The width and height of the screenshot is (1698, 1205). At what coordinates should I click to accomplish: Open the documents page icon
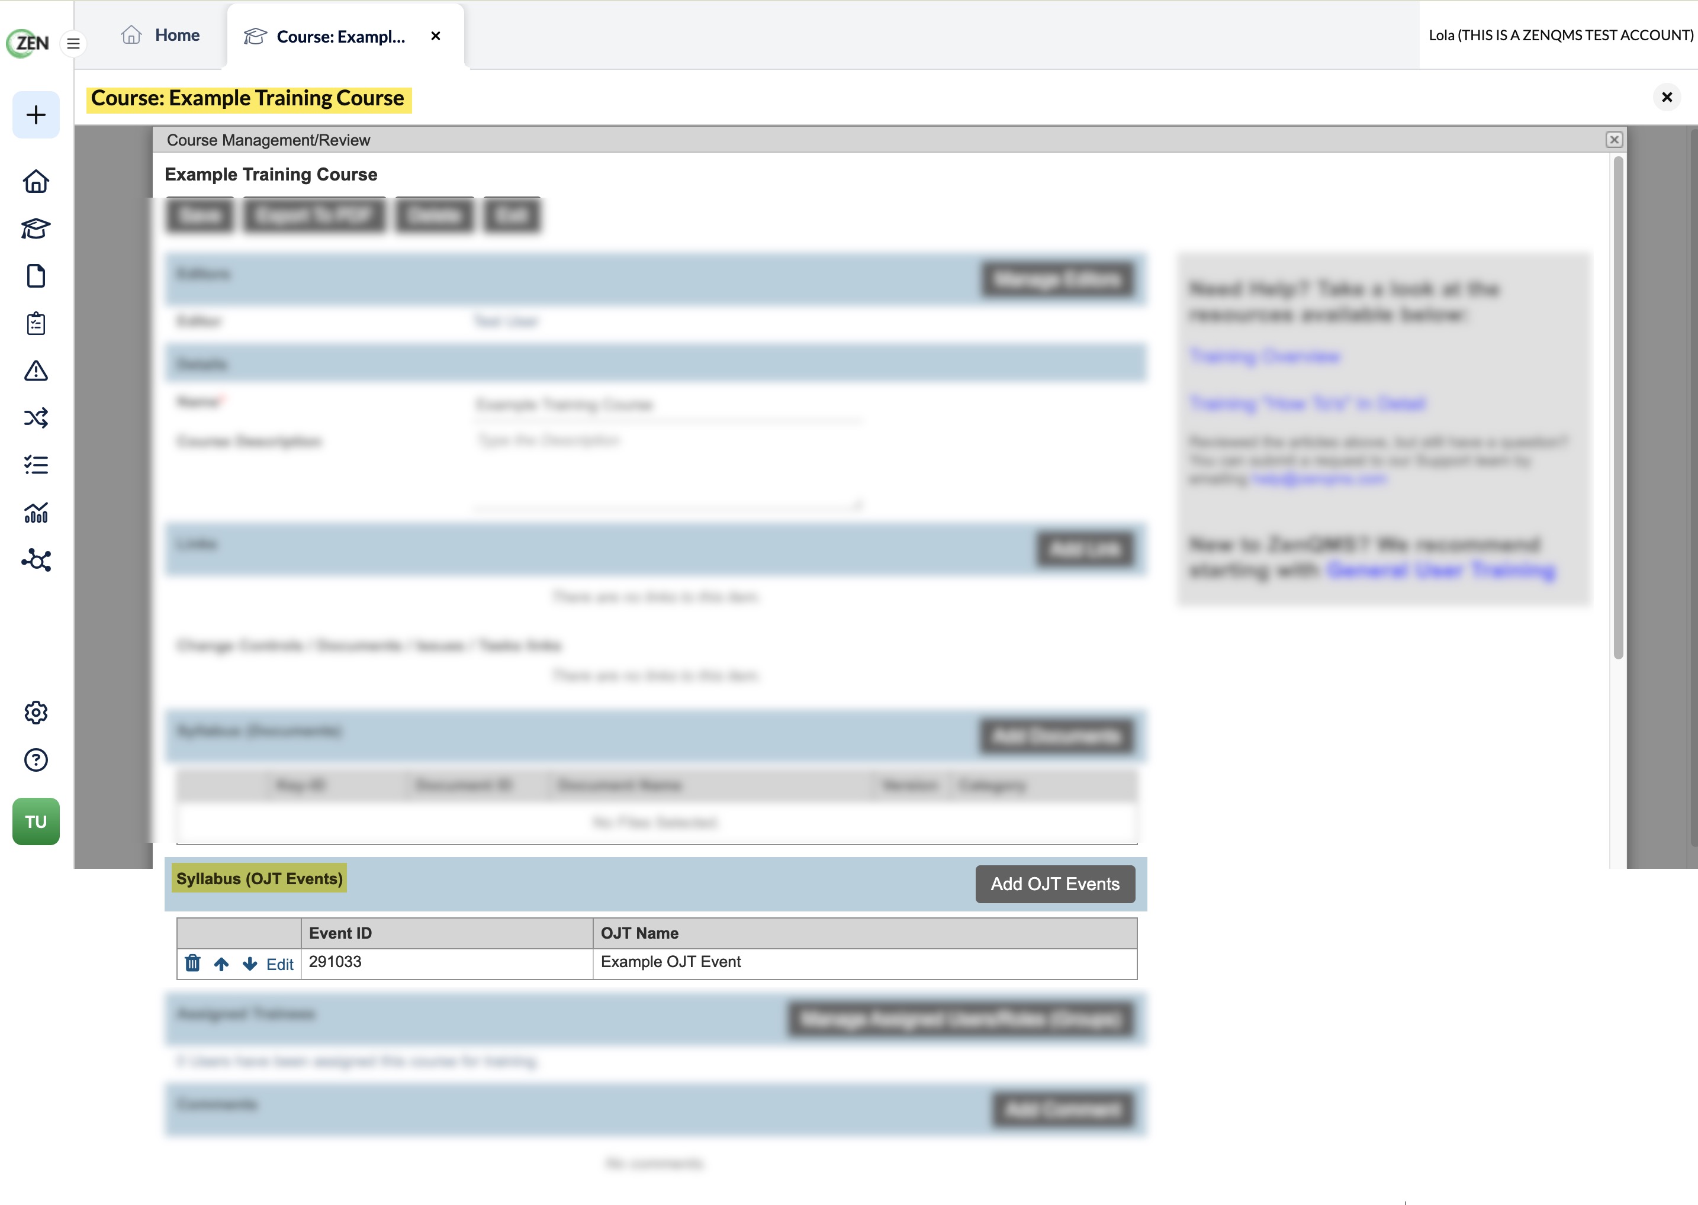coord(36,276)
